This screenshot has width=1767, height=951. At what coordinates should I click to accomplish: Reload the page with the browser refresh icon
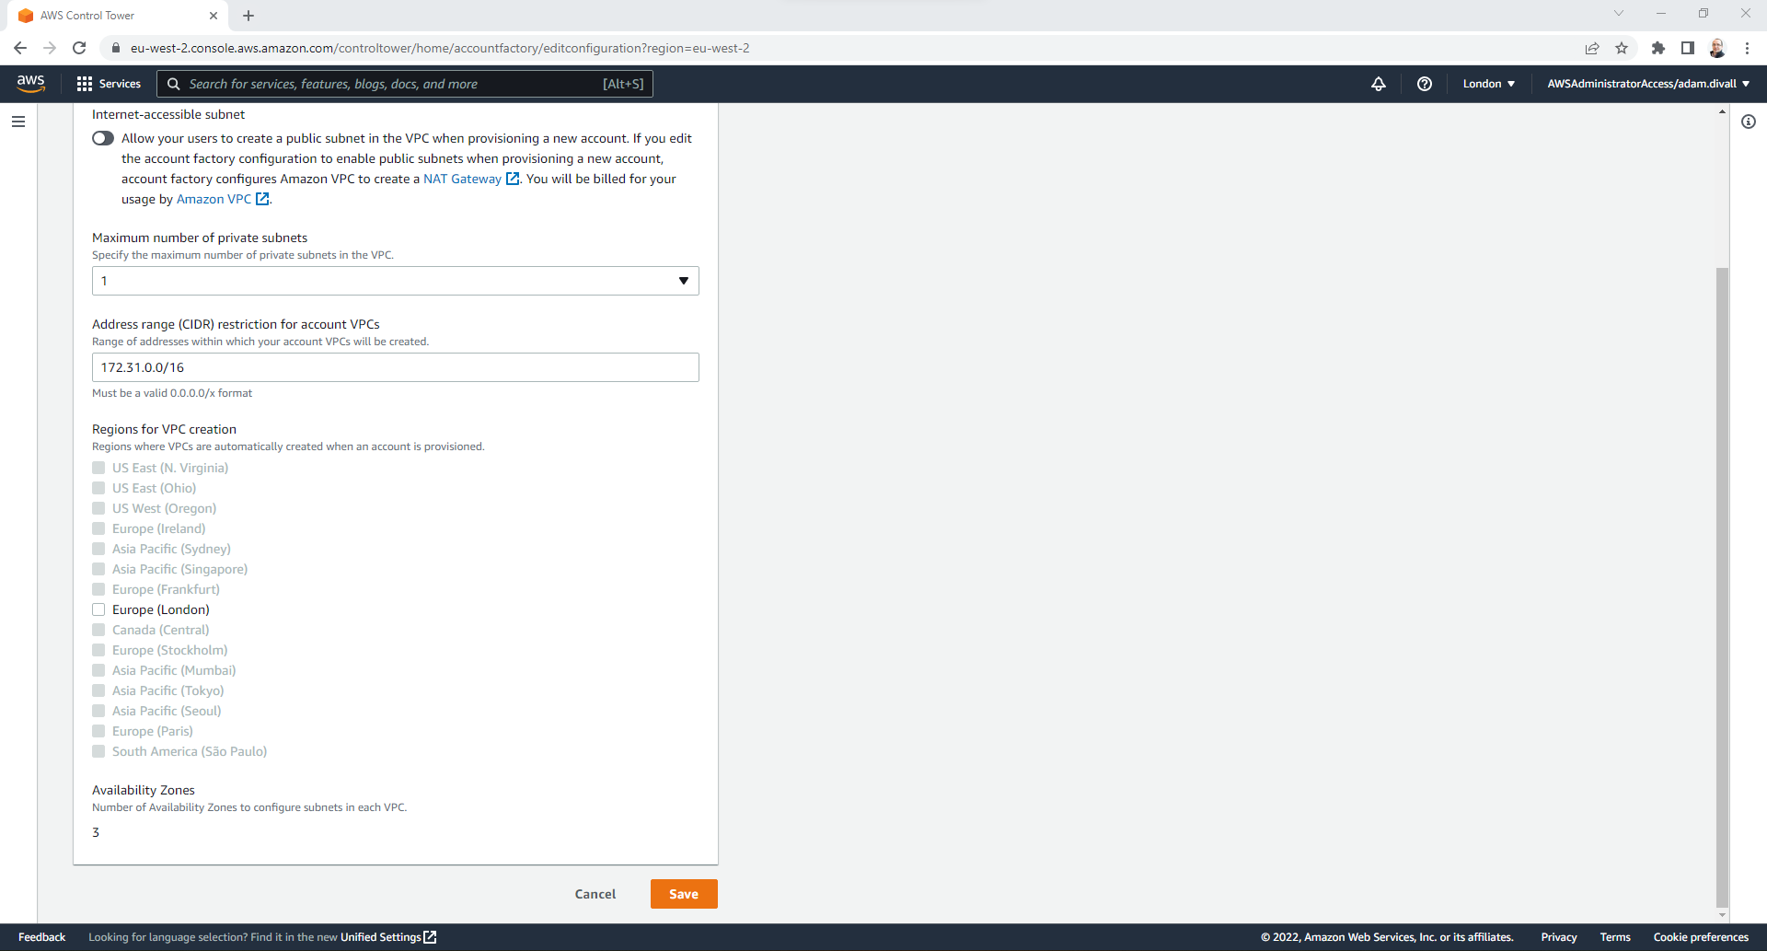79,48
